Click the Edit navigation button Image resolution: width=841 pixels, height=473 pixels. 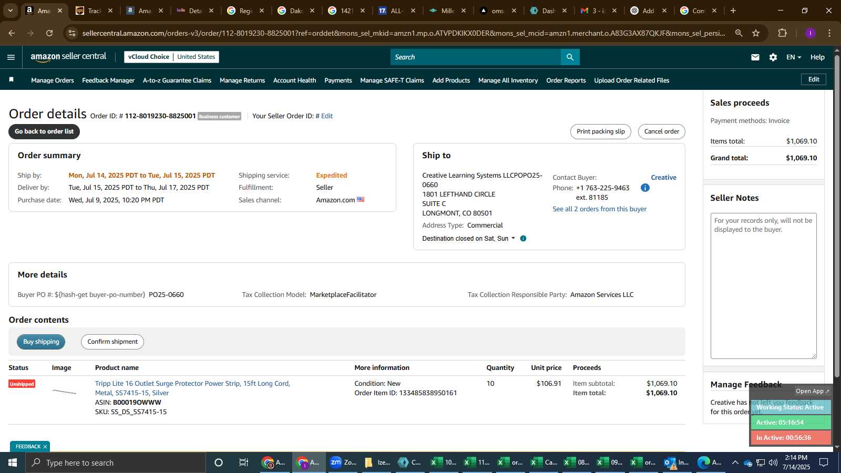coord(814,79)
